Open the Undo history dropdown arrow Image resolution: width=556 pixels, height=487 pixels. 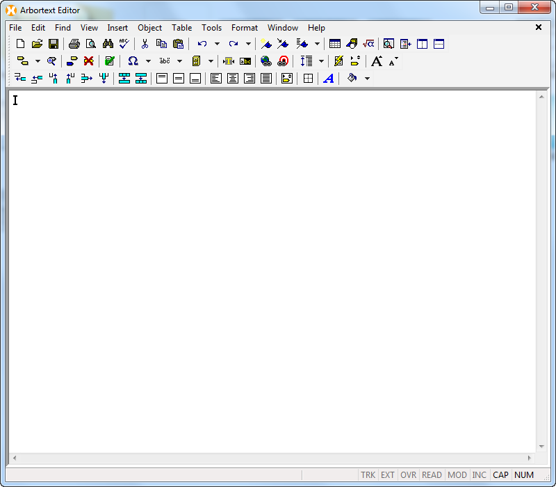tap(217, 44)
